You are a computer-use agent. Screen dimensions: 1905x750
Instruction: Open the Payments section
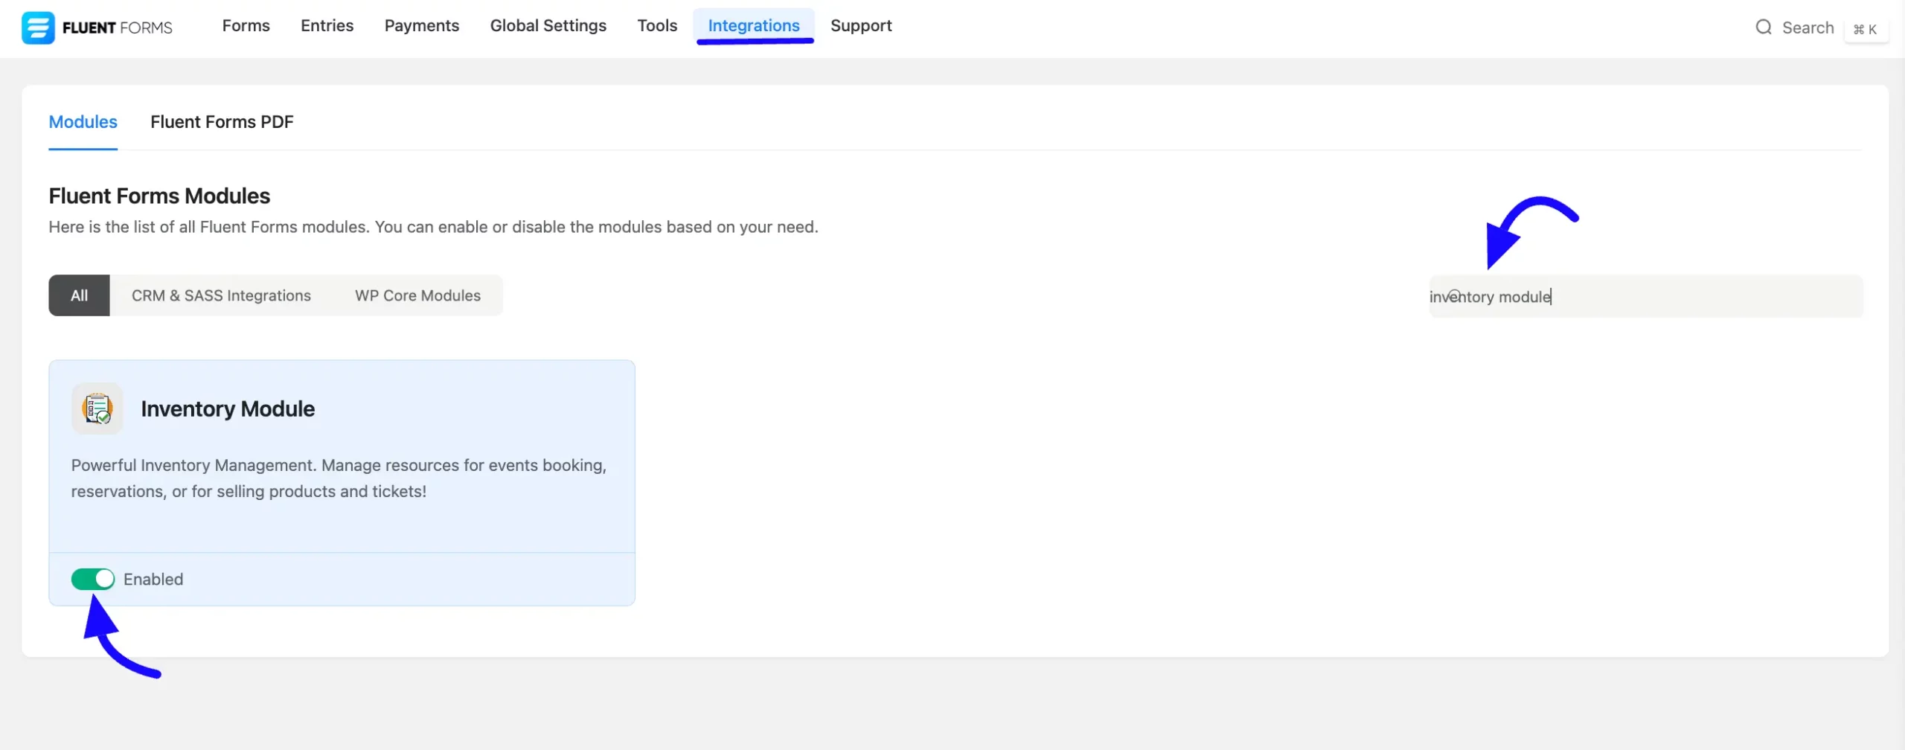coord(421,25)
